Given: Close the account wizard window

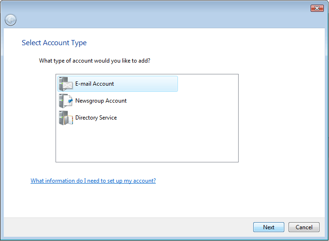Looking at the screenshot, I should coord(317,8).
